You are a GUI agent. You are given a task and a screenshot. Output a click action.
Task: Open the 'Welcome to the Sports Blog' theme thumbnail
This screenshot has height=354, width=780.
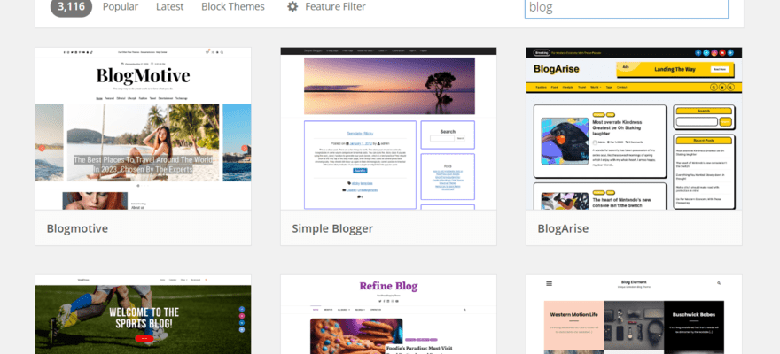[x=144, y=315]
